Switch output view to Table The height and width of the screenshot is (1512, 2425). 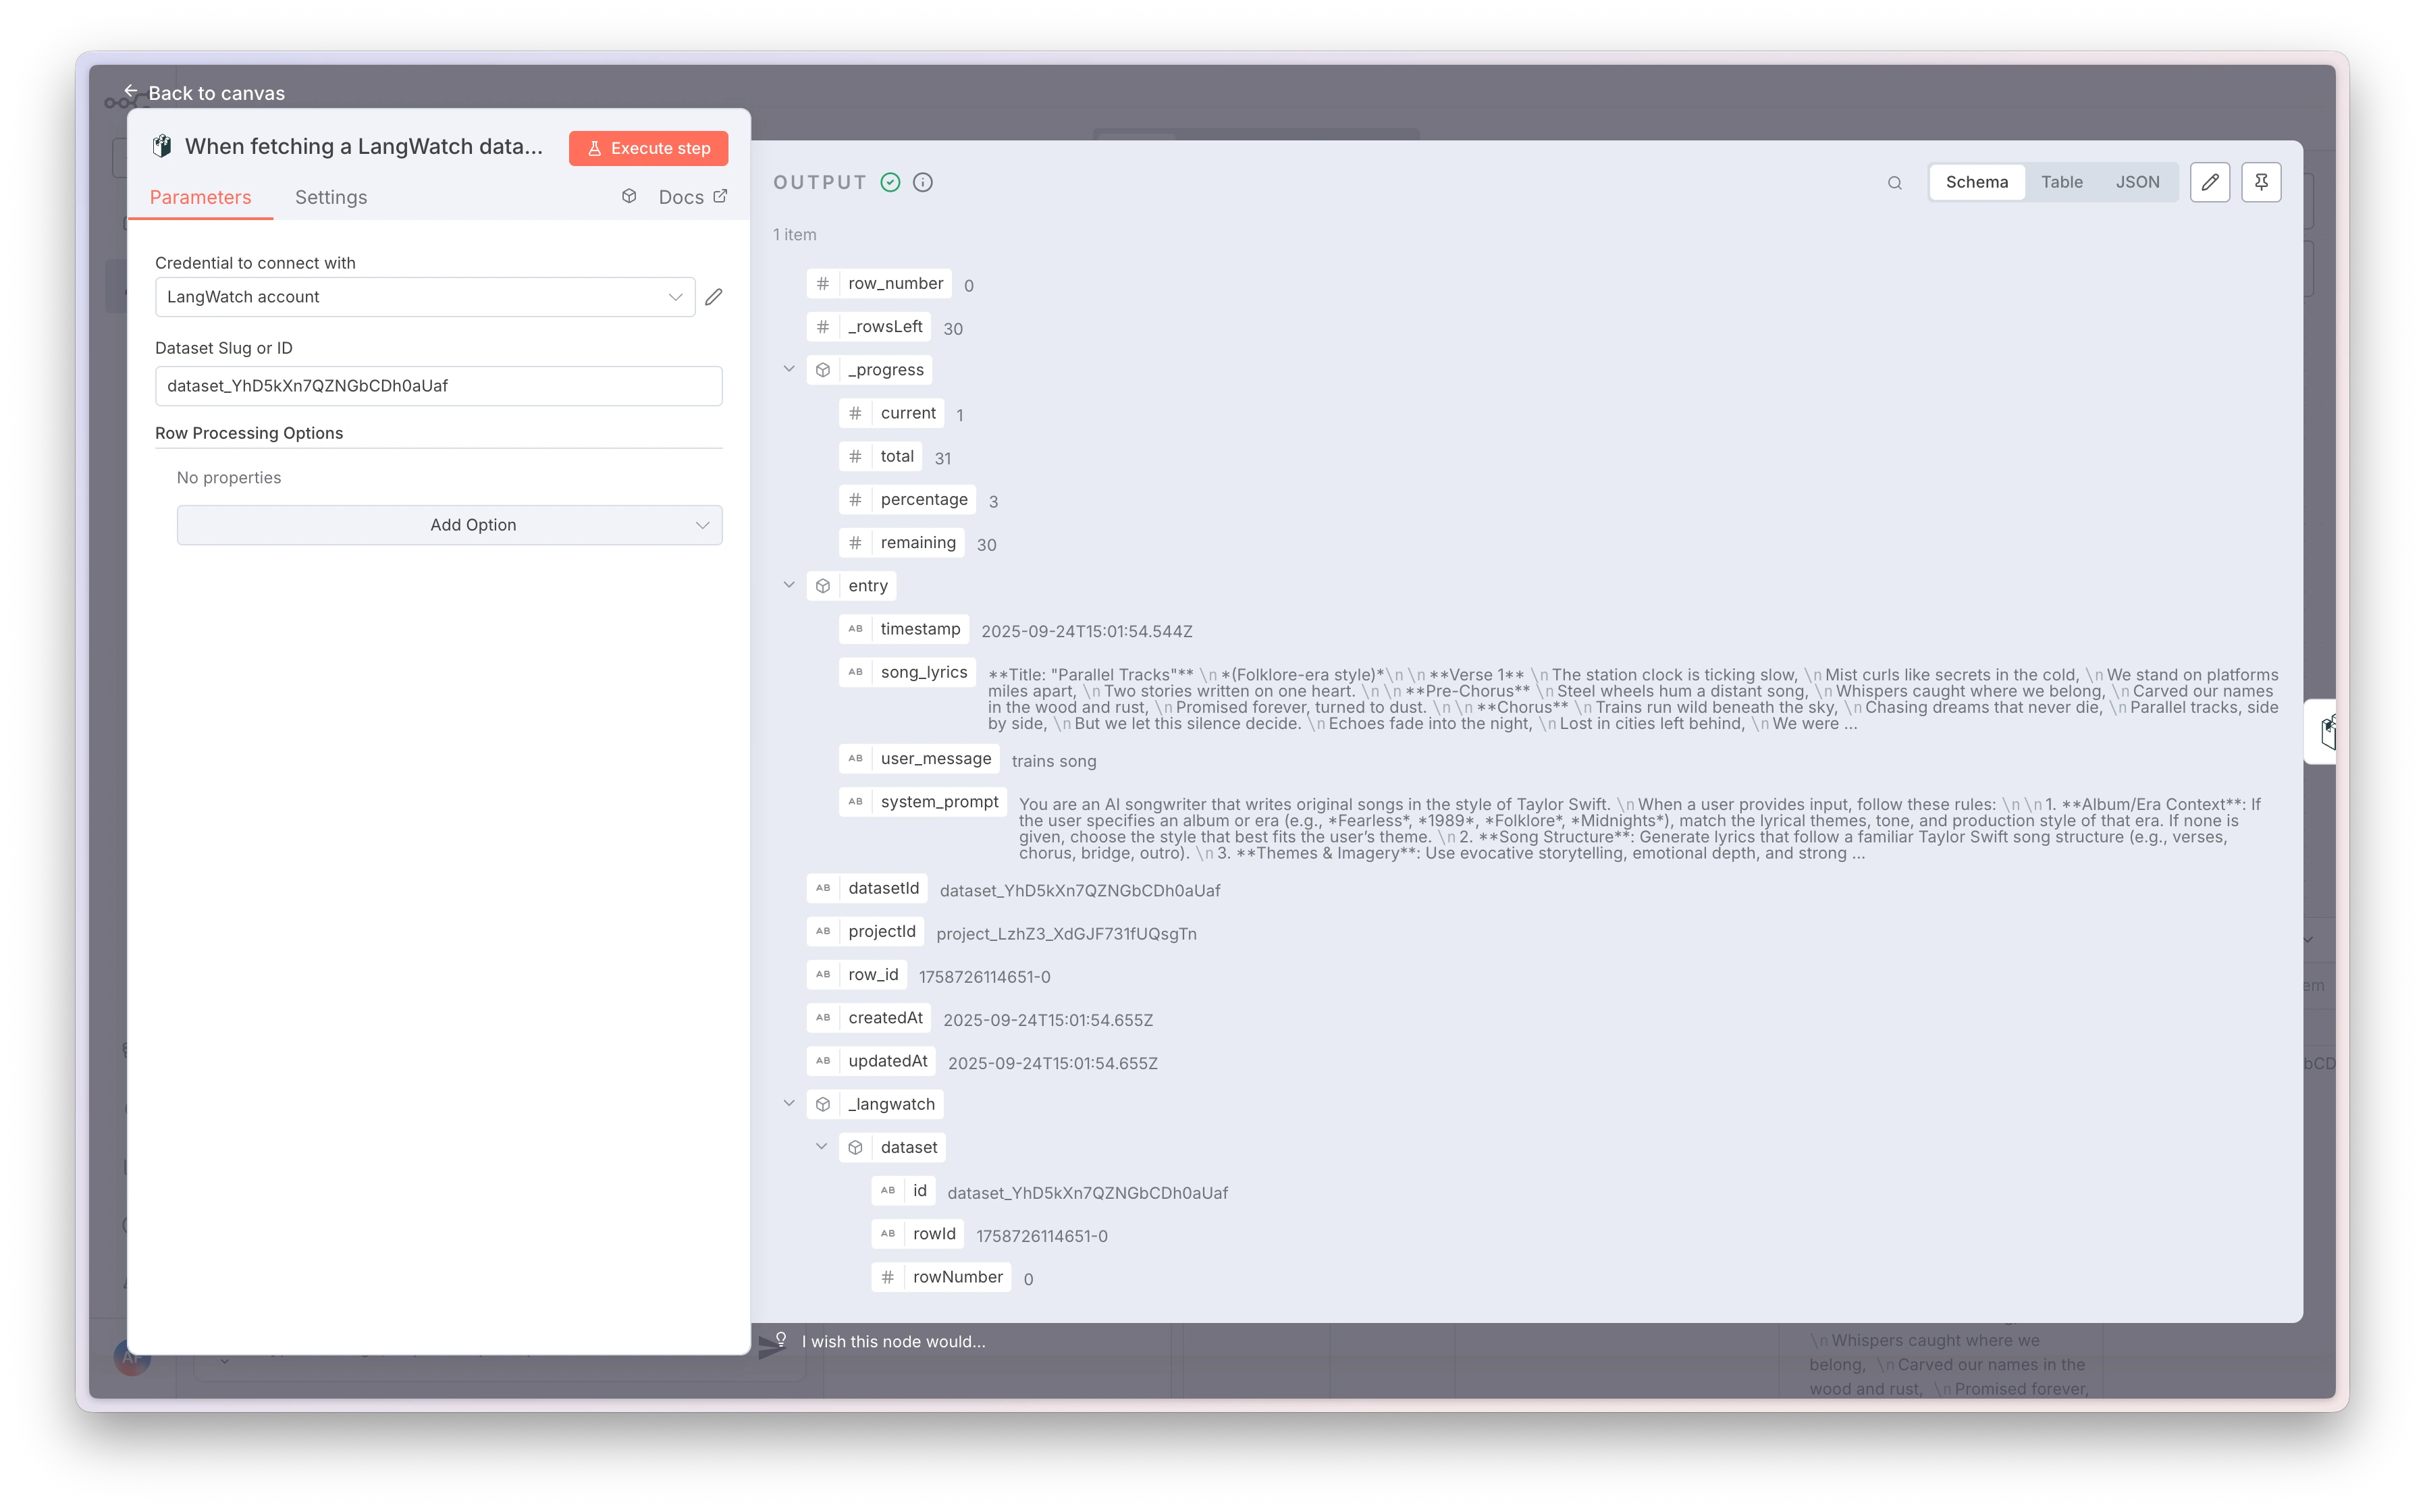(x=2061, y=182)
